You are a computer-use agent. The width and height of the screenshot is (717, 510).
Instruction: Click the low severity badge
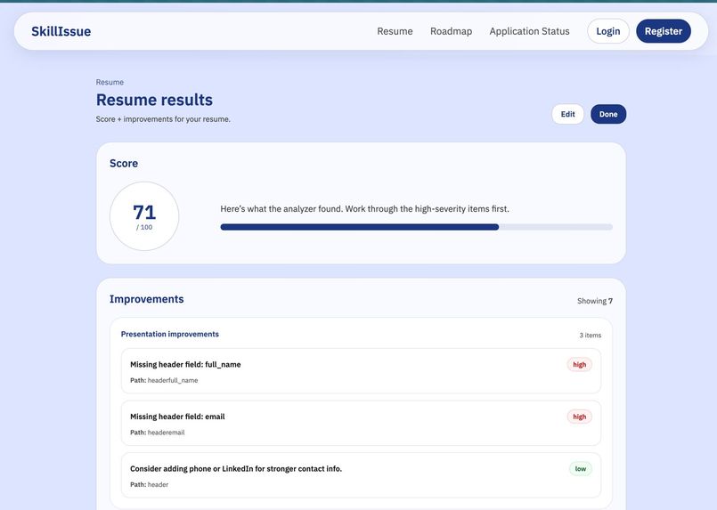click(x=580, y=469)
